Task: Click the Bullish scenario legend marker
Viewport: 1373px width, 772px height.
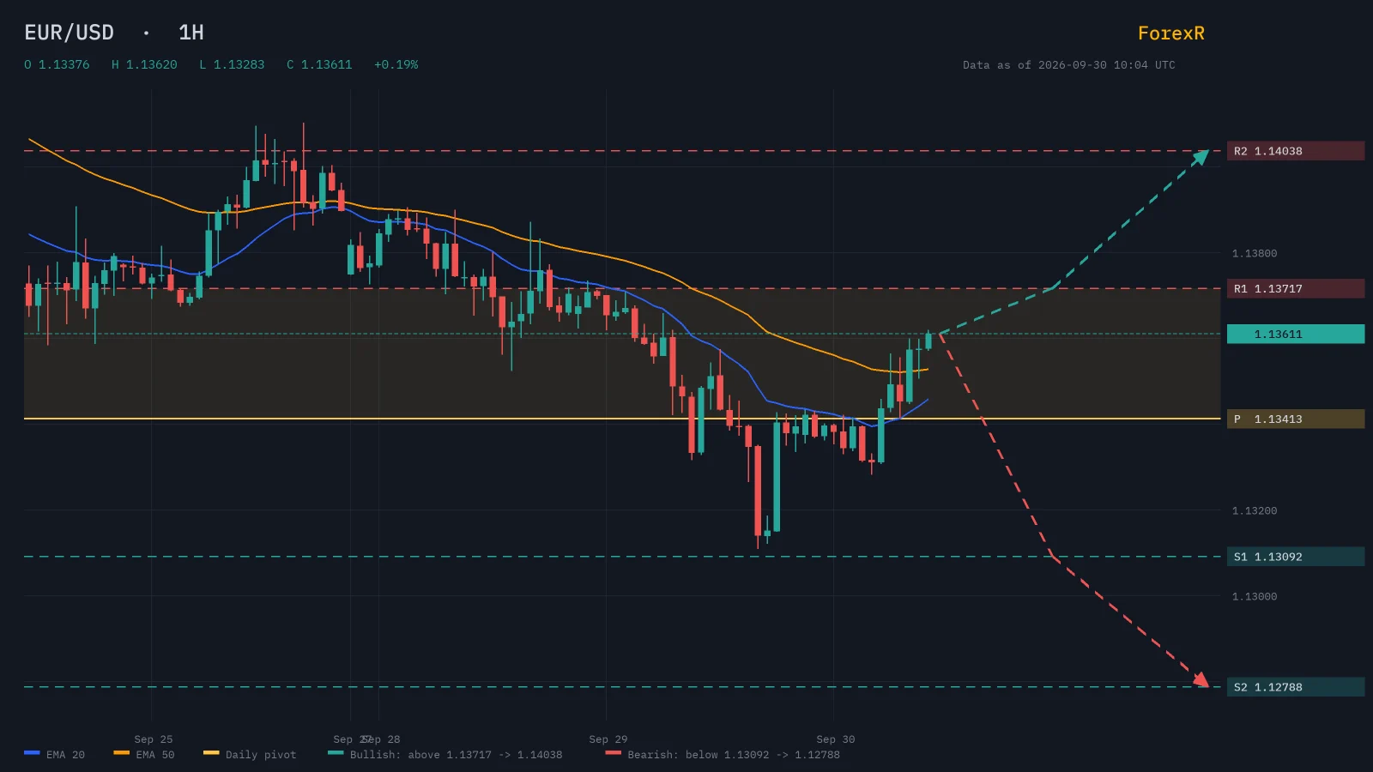Action: [x=336, y=753]
